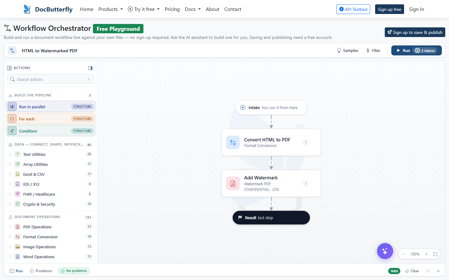
Task: Expand PDF Operations category
Action: click(51, 227)
